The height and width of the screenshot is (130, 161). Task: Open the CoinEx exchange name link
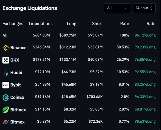(x=17, y=97)
